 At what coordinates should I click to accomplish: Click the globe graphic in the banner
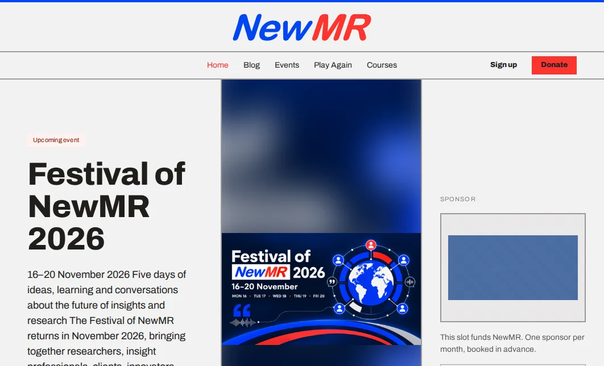[x=371, y=282]
